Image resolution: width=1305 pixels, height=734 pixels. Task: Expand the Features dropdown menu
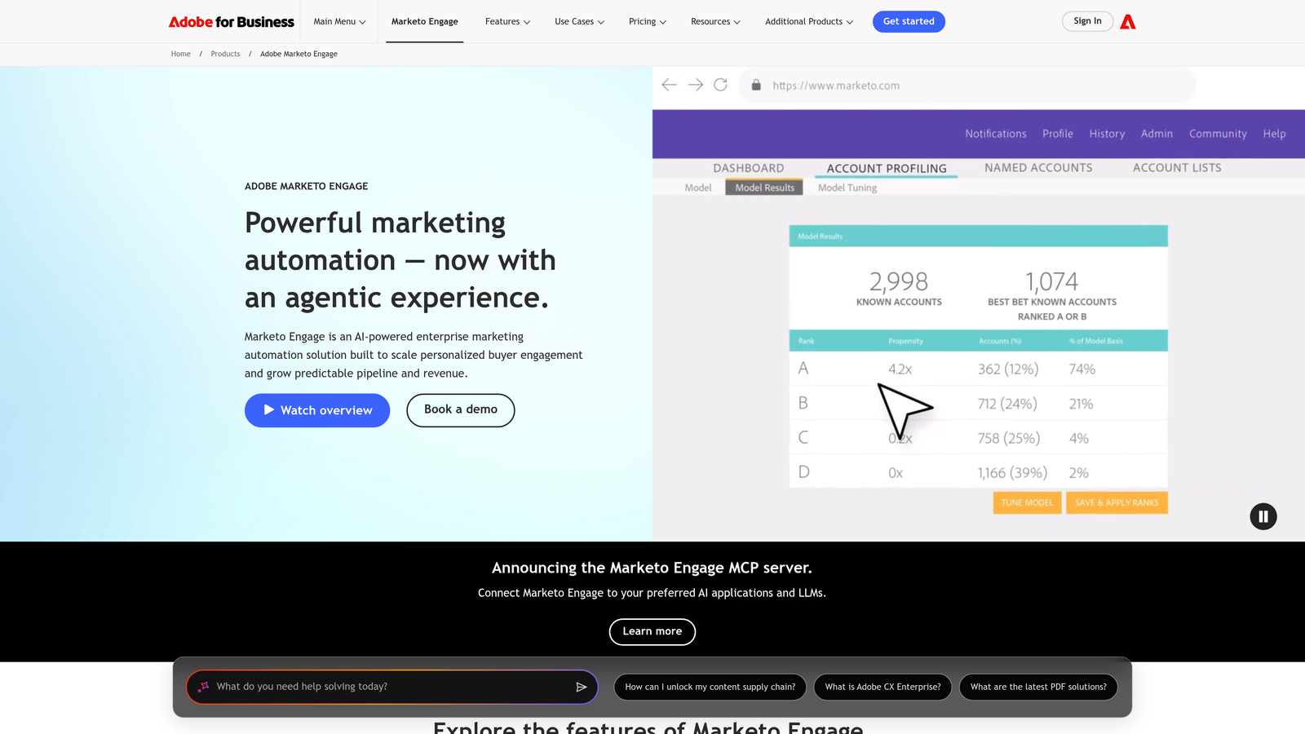coord(507,22)
